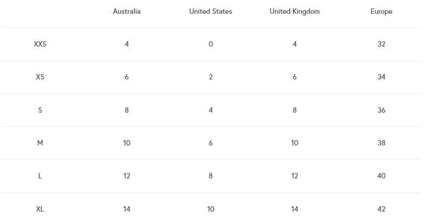Select the L size row label
This screenshot has width=428, height=224.
click(x=40, y=176)
